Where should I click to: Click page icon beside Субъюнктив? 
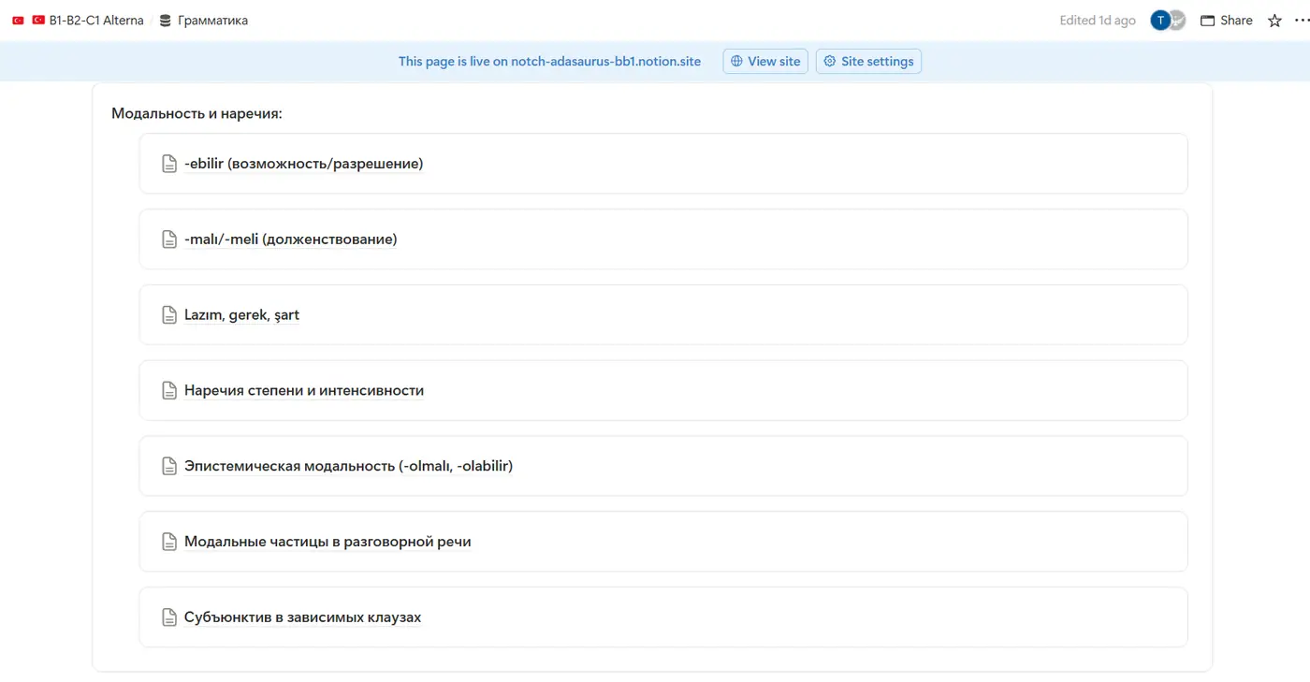tap(169, 617)
